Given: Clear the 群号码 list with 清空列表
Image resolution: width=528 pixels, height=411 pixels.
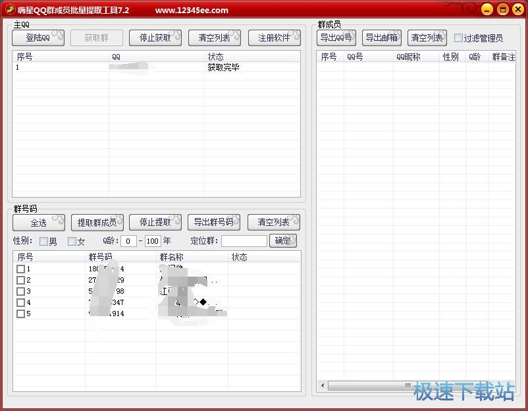Looking at the screenshot, I should point(274,223).
